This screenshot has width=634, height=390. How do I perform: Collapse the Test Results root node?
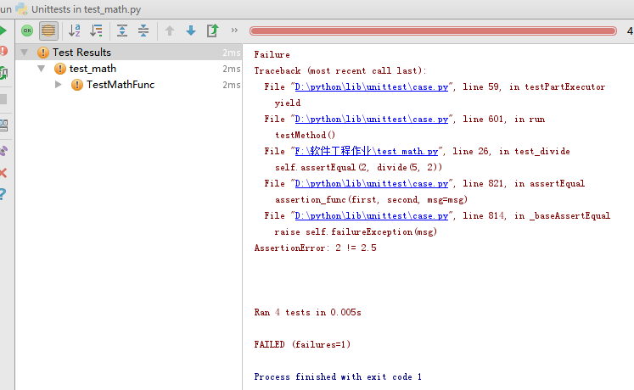pyautogui.click(x=25, y=53)
